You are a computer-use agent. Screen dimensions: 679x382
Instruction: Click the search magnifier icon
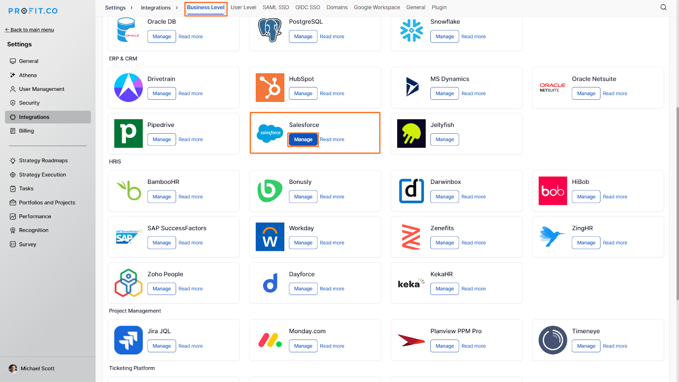(663, 7)
